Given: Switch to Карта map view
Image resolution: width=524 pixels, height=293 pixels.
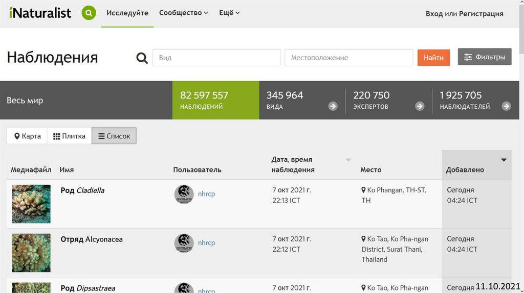Looking at the screenshot, I should (27, 136).
